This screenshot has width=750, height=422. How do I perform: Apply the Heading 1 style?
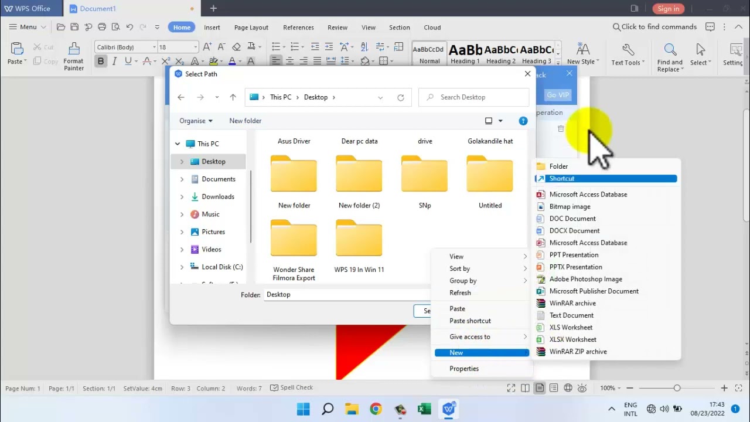click(x=465, y=54)
